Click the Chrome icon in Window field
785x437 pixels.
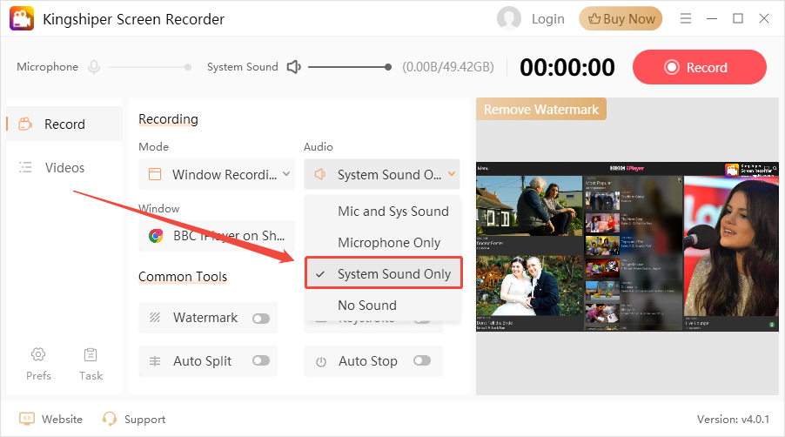156,236
